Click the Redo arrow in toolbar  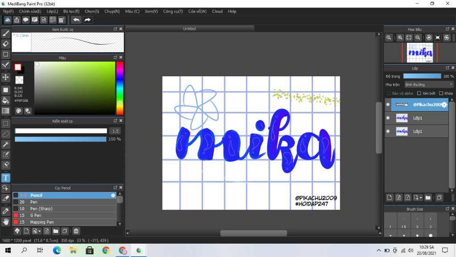[x=87, y=20]
